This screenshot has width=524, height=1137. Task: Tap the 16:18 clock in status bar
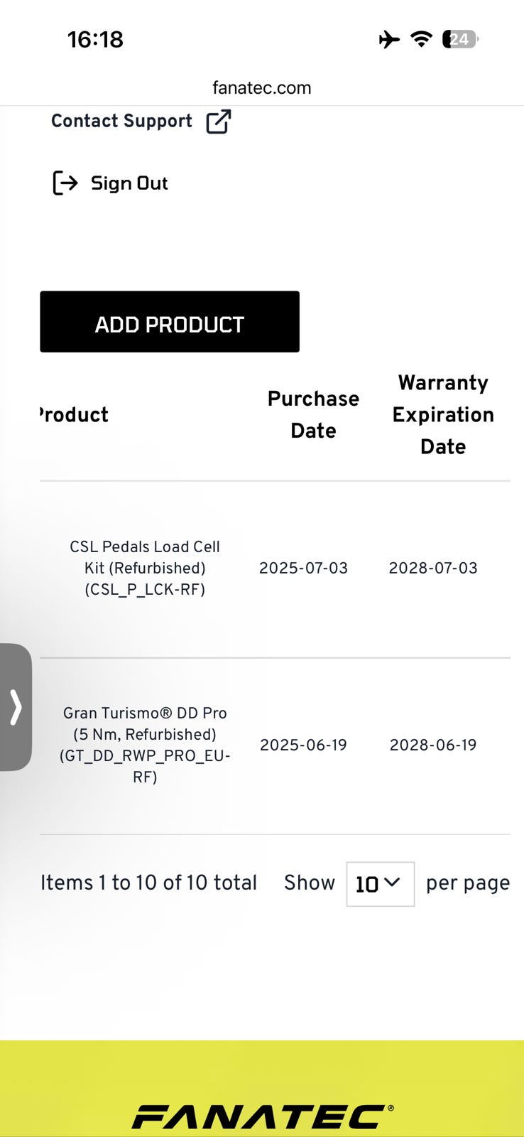tap(95, 39)
